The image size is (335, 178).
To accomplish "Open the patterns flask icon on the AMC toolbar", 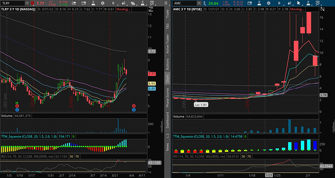I will [308, 3].
